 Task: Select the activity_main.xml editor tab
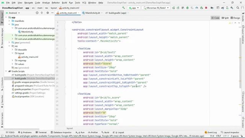(68, 13)
